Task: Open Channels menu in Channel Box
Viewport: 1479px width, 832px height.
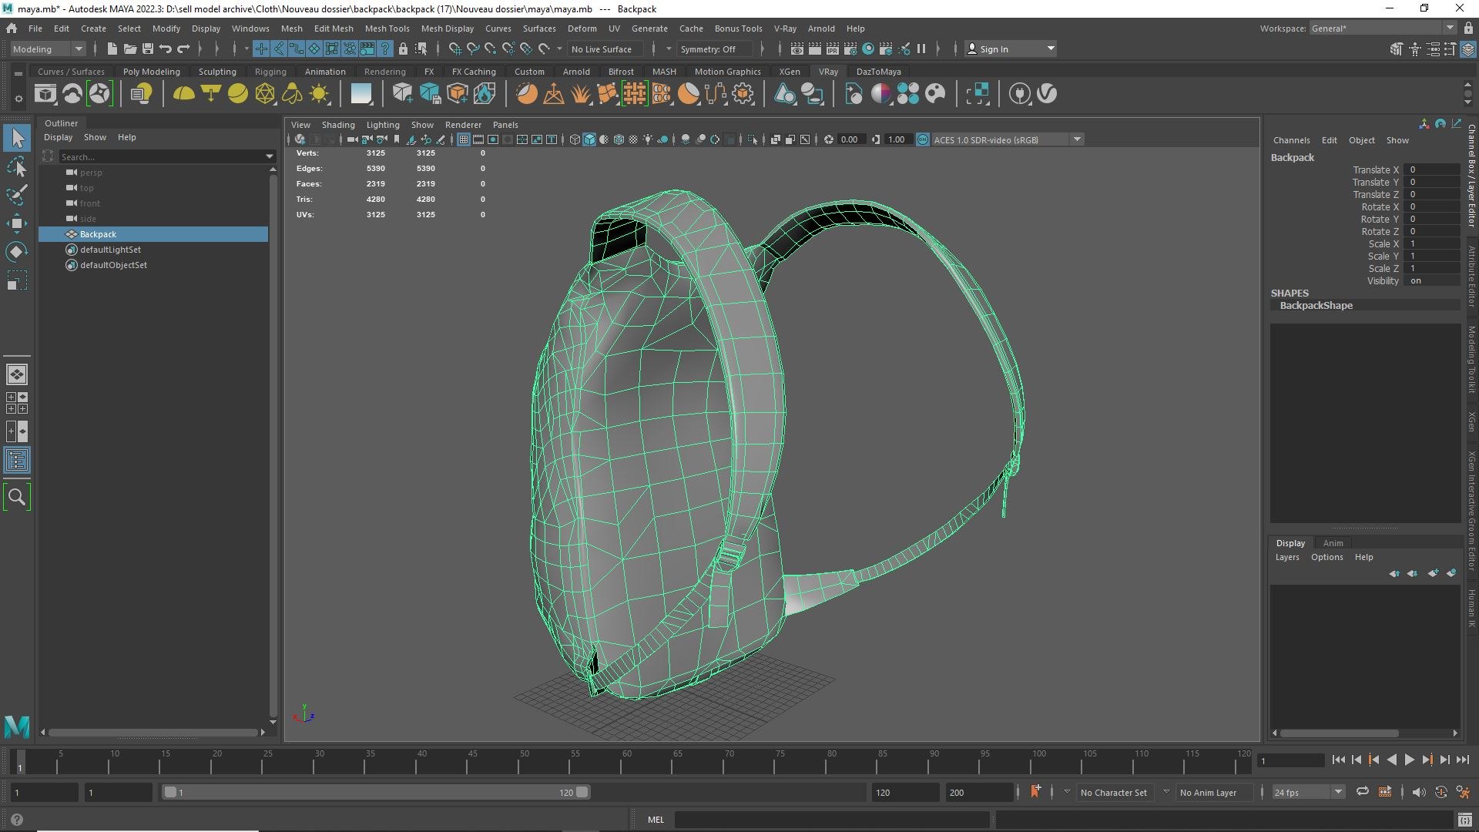Action: coord(1291,140)
